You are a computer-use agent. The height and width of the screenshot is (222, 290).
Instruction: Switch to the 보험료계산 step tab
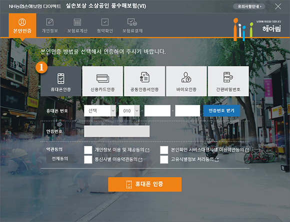tap(77, 25)
